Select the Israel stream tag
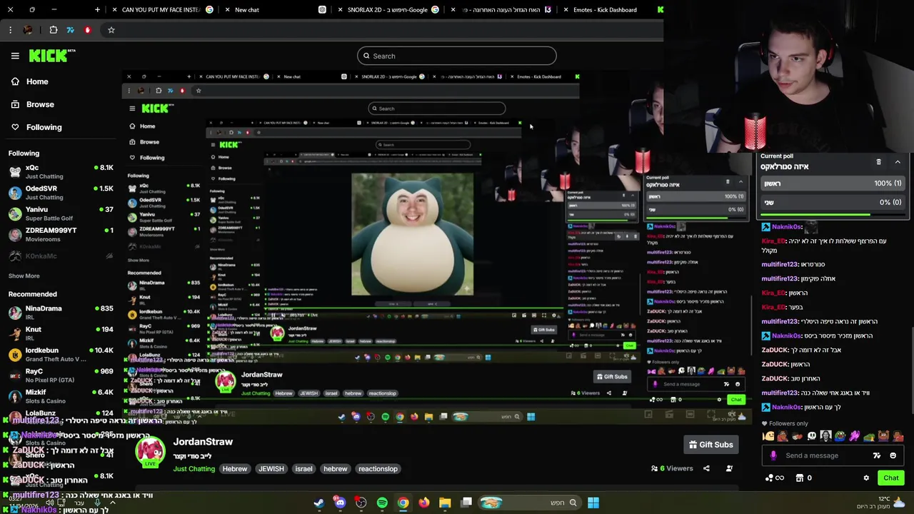The width and height of the screenshot is (914, 514). pos(303,469)
